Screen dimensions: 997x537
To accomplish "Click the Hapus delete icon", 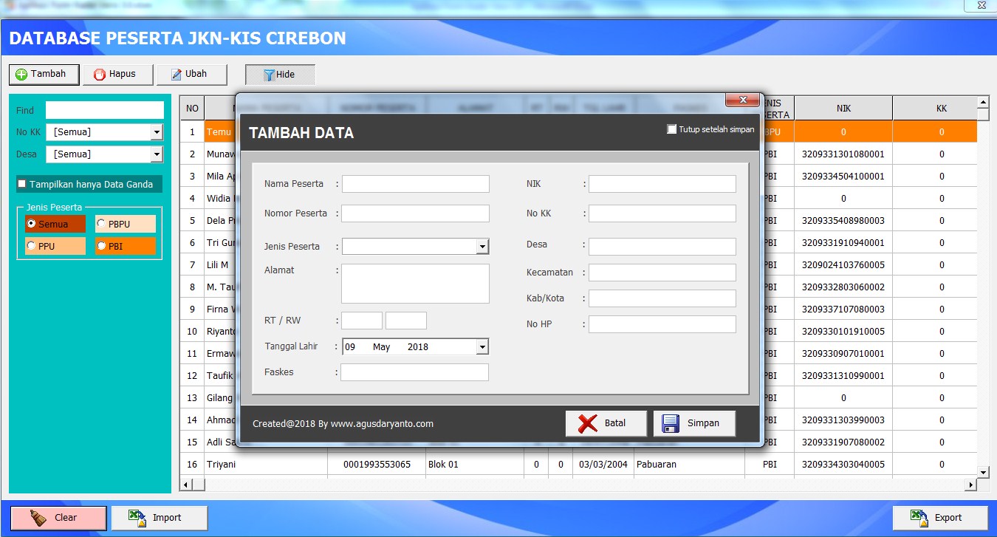I will [x=99, y=74].
